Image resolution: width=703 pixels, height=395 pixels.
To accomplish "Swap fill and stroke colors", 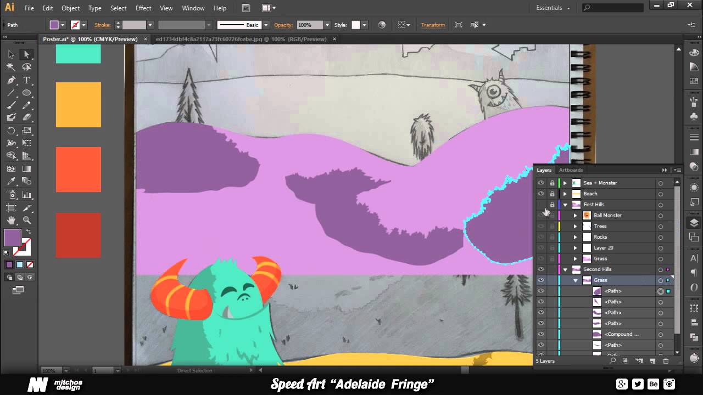I will click(x=29, y=232).
